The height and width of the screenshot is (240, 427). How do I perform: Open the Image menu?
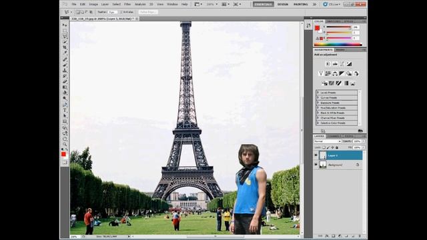coord(93,5)
